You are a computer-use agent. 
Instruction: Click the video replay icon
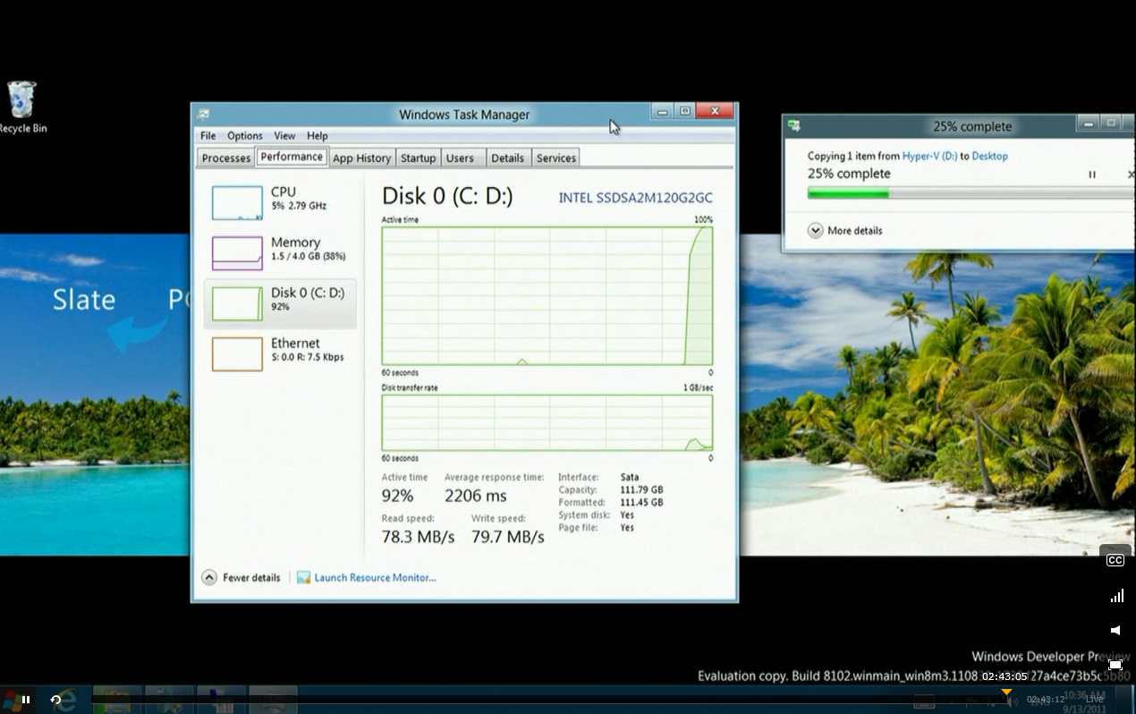55,700
